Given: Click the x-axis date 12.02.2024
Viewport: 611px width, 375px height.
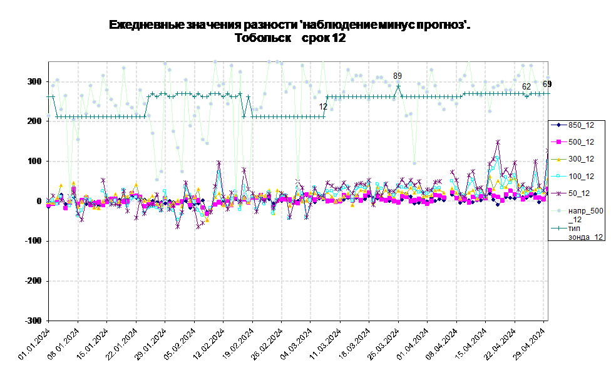Looking at the screenshot, I should 209,344.
